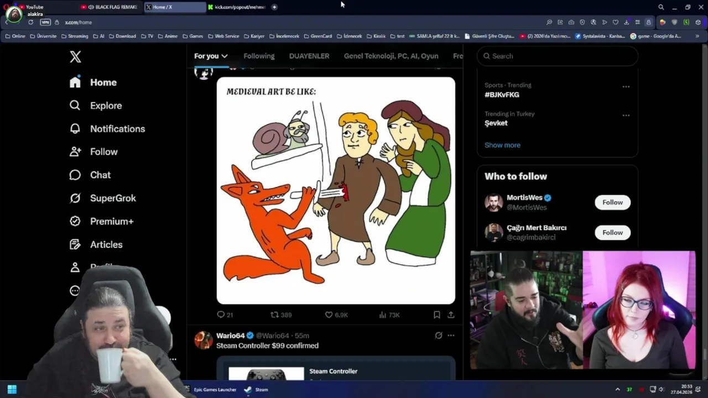Reload the page in the browser
Viewport: 708px width, 398px height.
(x=30, y=22)
